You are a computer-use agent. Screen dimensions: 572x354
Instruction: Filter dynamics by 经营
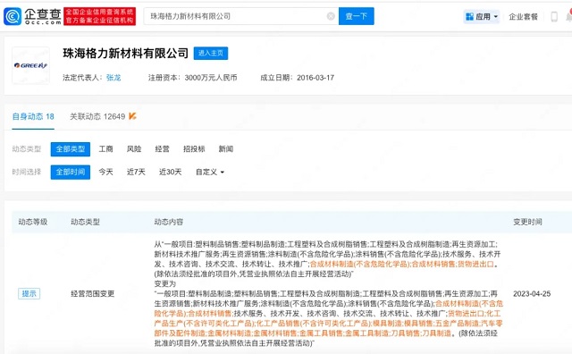(162, 149)
